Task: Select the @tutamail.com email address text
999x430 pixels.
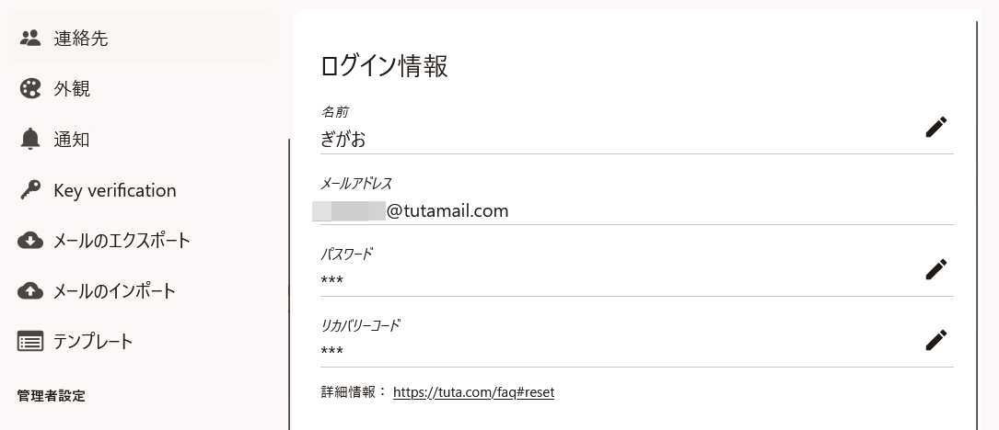Action: [447, 211]
